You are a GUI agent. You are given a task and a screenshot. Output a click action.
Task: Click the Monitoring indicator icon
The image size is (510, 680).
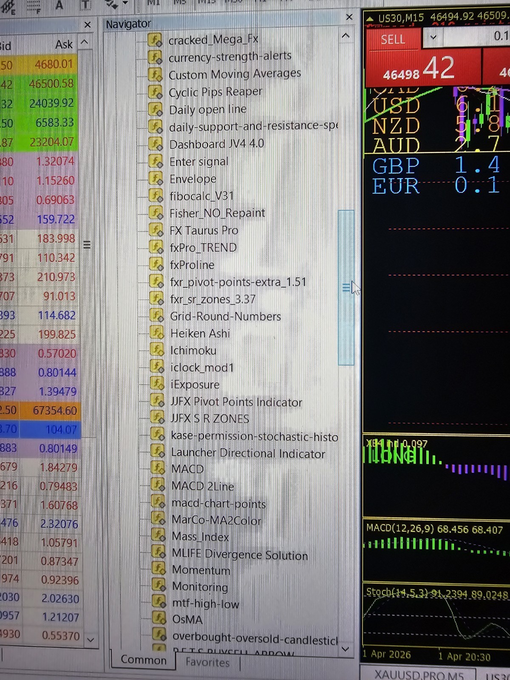point(159,586)
